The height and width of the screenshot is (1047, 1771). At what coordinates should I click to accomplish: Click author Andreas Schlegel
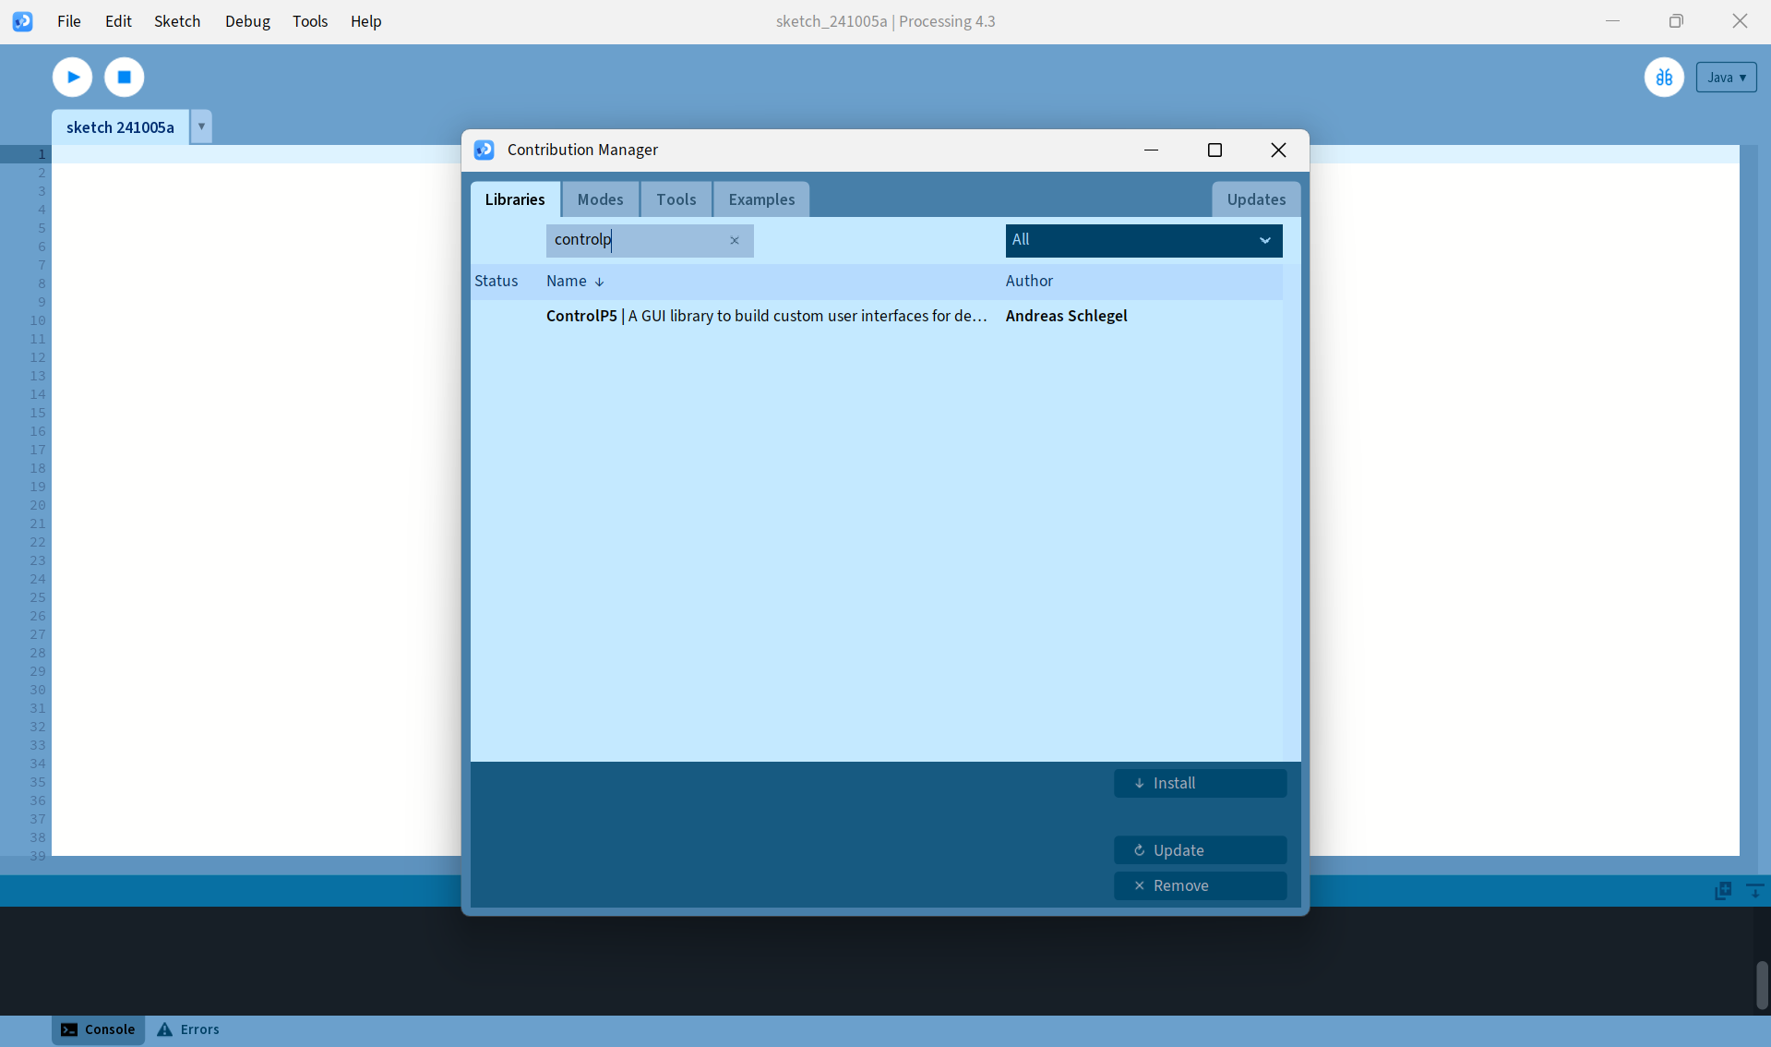pyautogui.click(x=1066, y=316)
